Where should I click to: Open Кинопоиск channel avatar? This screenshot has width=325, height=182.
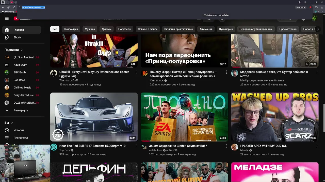(144, 73)
